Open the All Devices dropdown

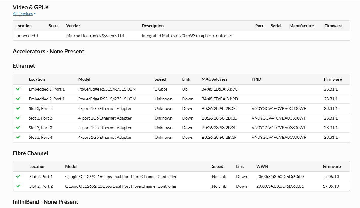(x=24, y=13)
